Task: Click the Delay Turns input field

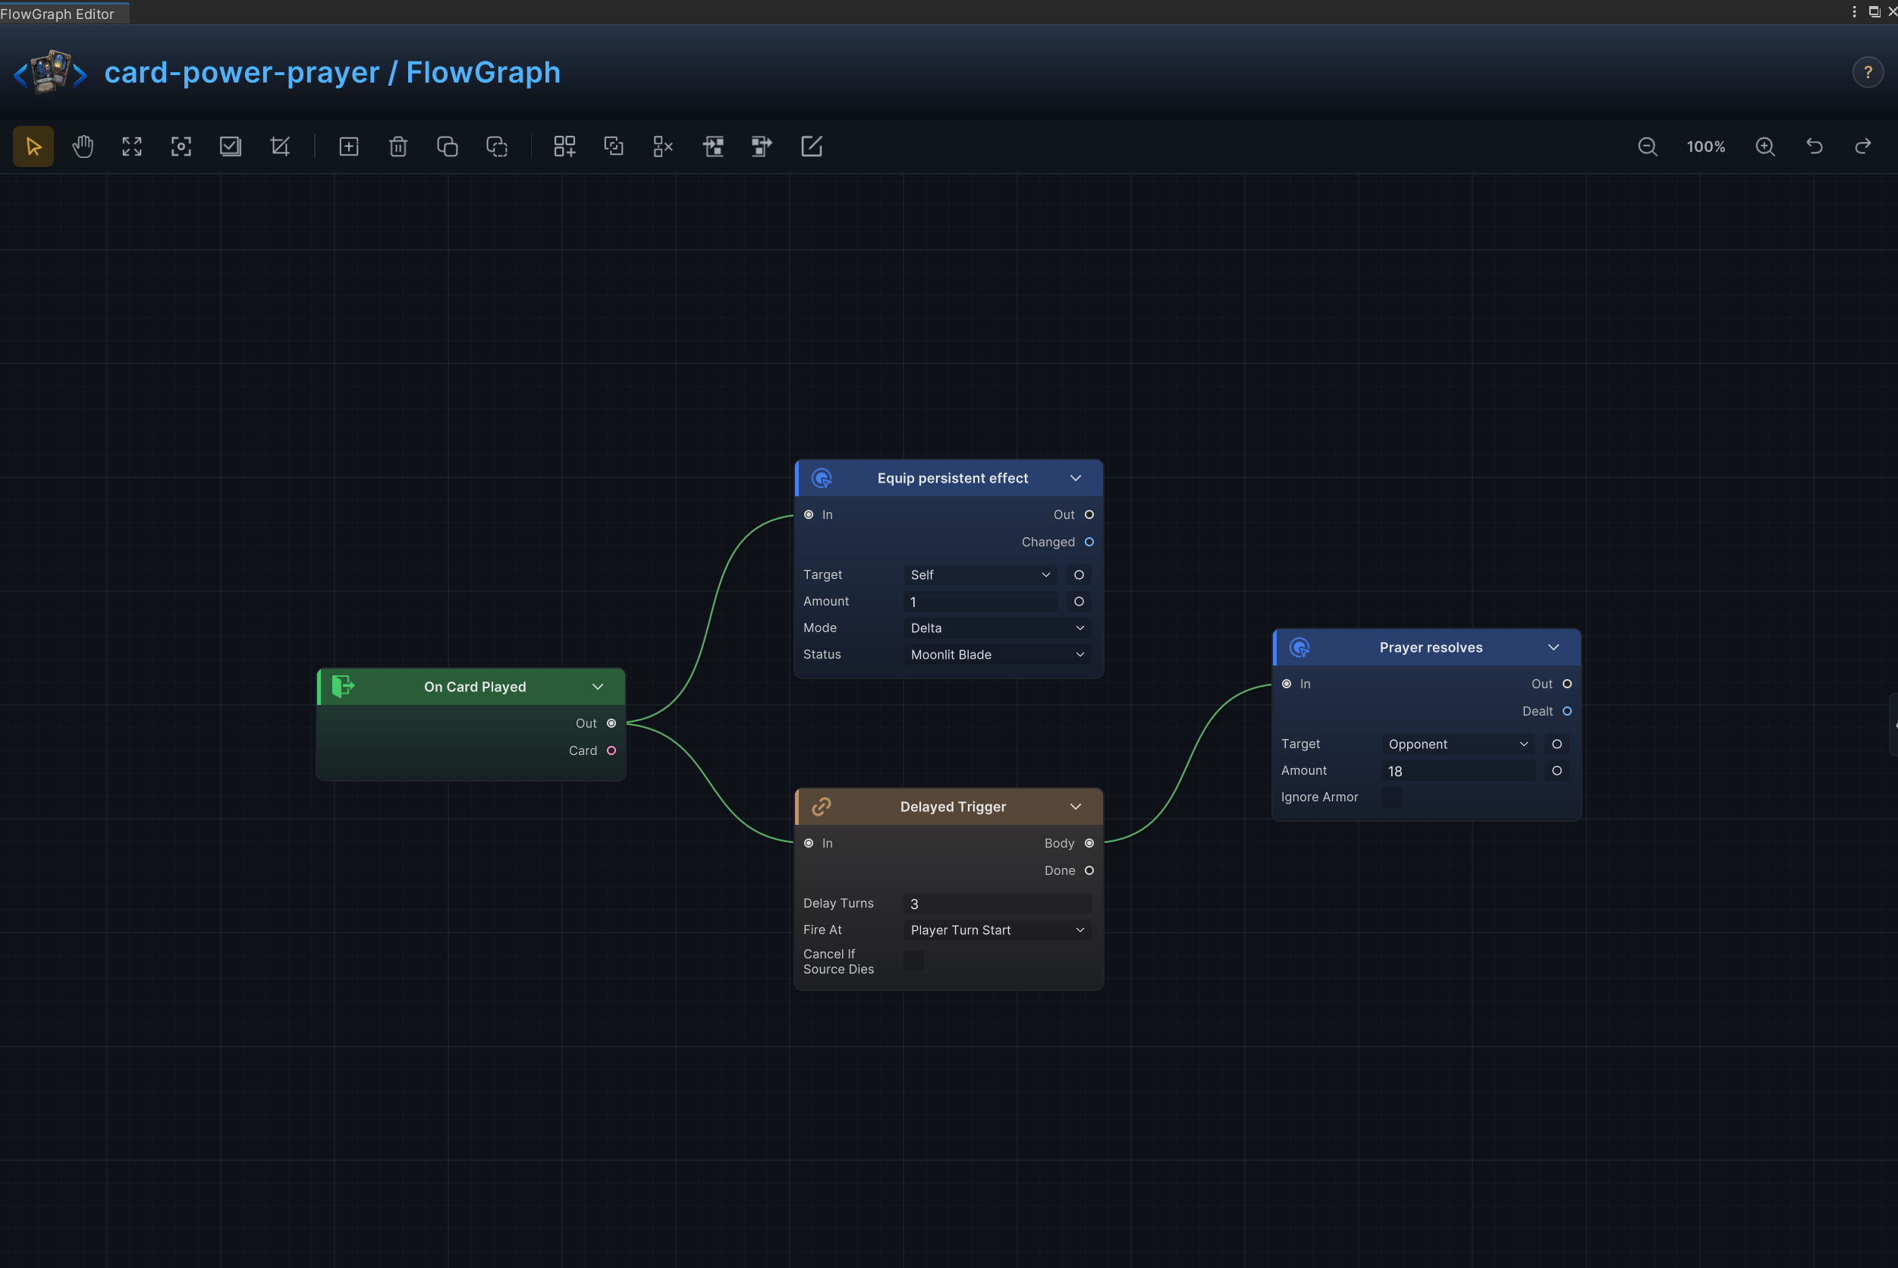Action: pyautogui.click(x=997, y=903)
